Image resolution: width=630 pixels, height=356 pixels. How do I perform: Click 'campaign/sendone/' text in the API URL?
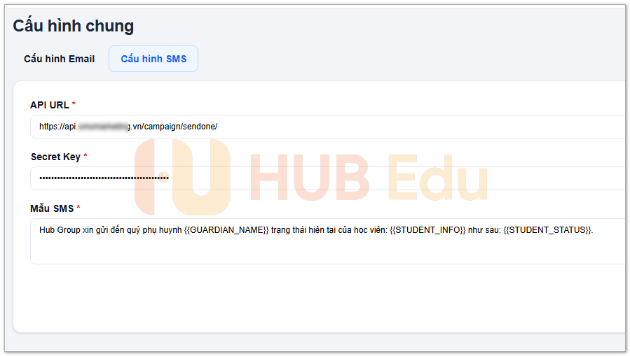point(181,127)
